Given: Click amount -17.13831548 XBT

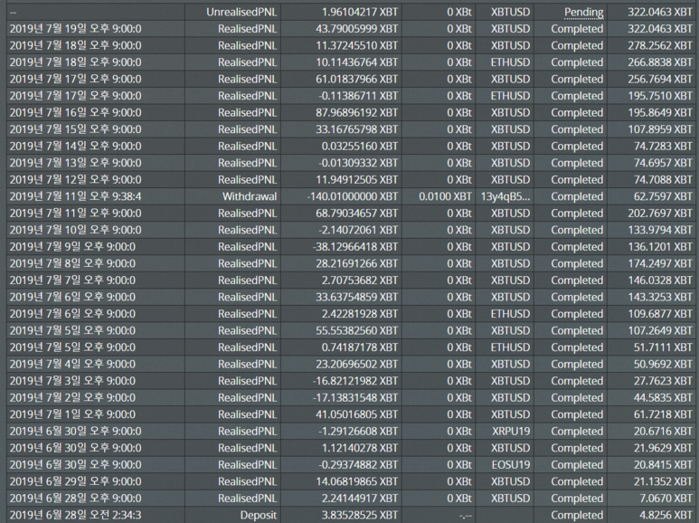Looking at the screenshot, I should (x=355, y=397).
